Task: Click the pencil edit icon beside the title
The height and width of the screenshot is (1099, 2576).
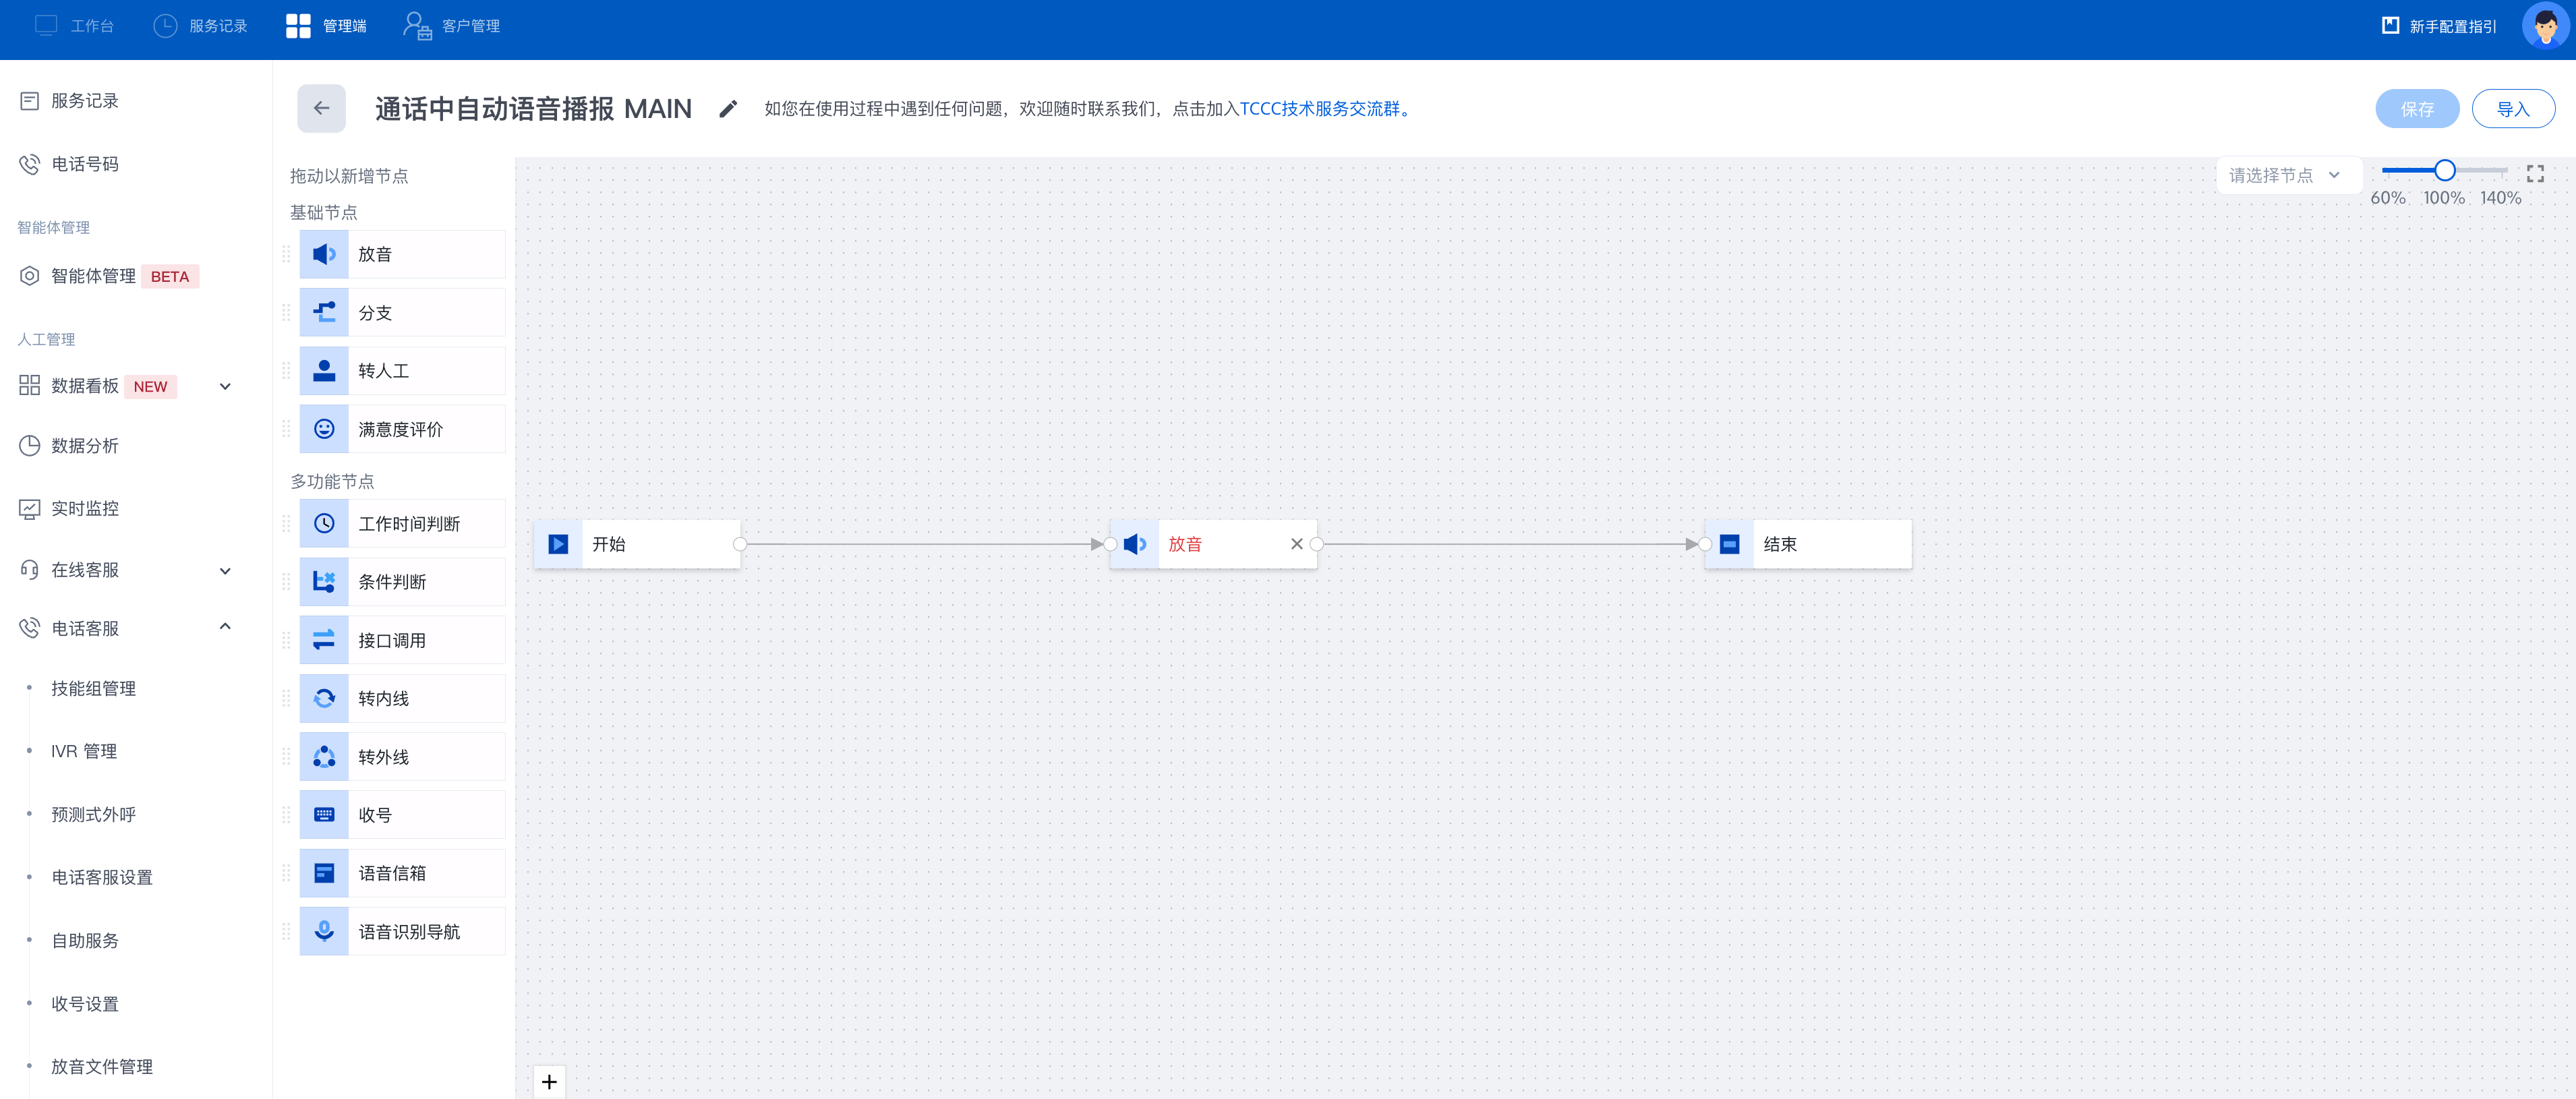Action: (727, 109)
